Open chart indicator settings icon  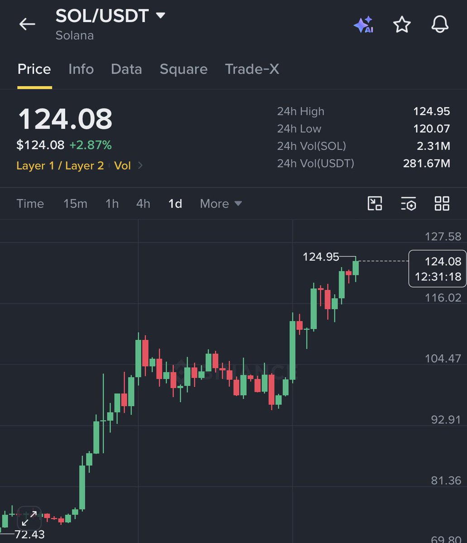[408, 204]
